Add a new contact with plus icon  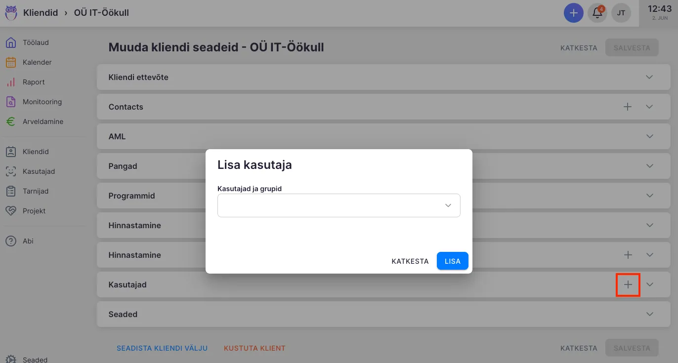coord(628,107)
